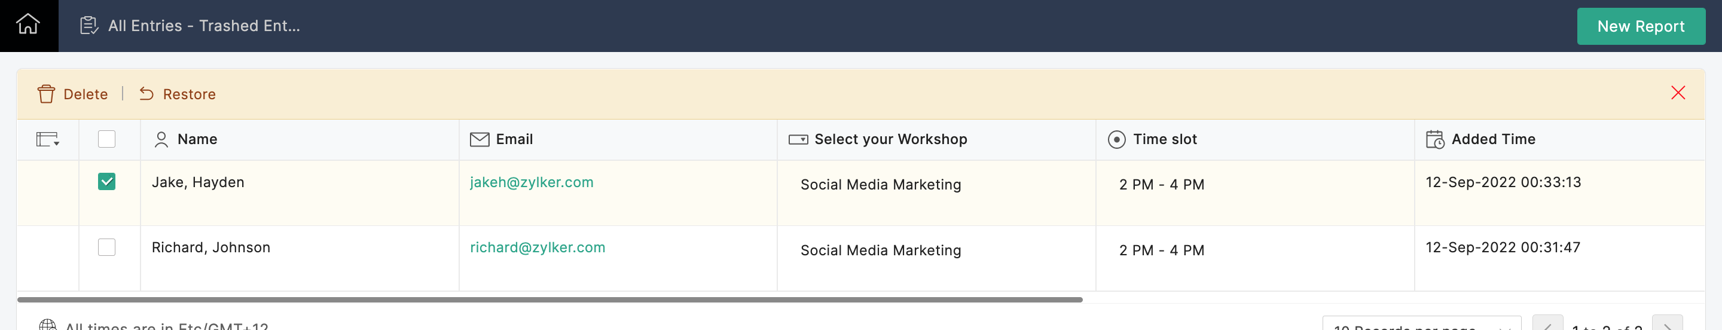Open the All Entries - Trashed Entries report switcher
Image resolution: width=1722 pixels, height=330 pixels.
[203, 26]
